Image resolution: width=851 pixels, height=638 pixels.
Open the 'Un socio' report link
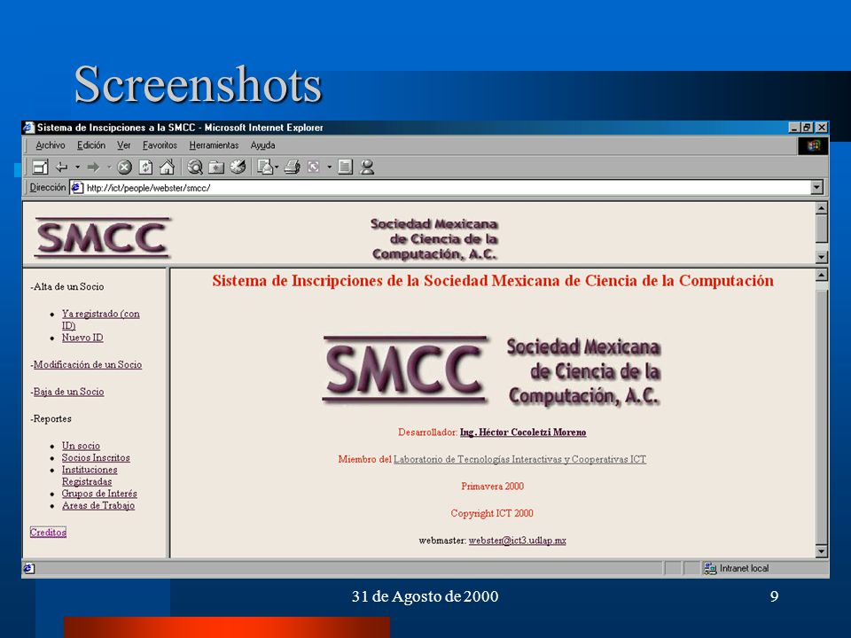[81, 446]
